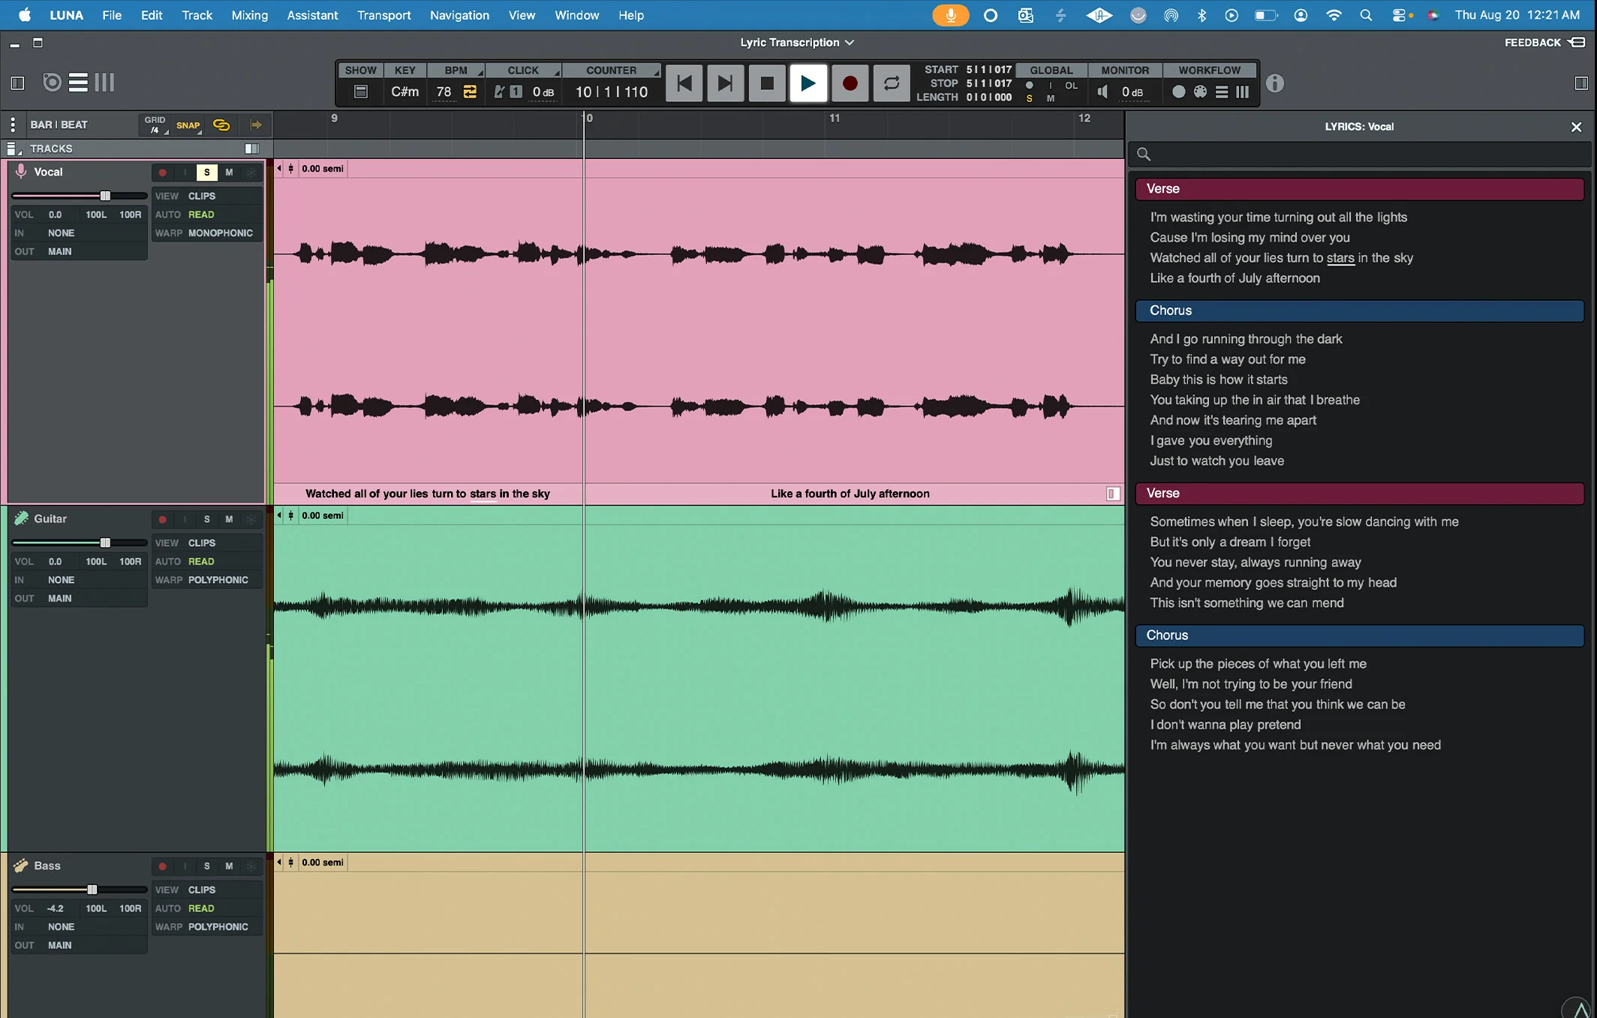Open the Transport menu
This screenshot has width=1597, height=1018.
pos(384,15)
